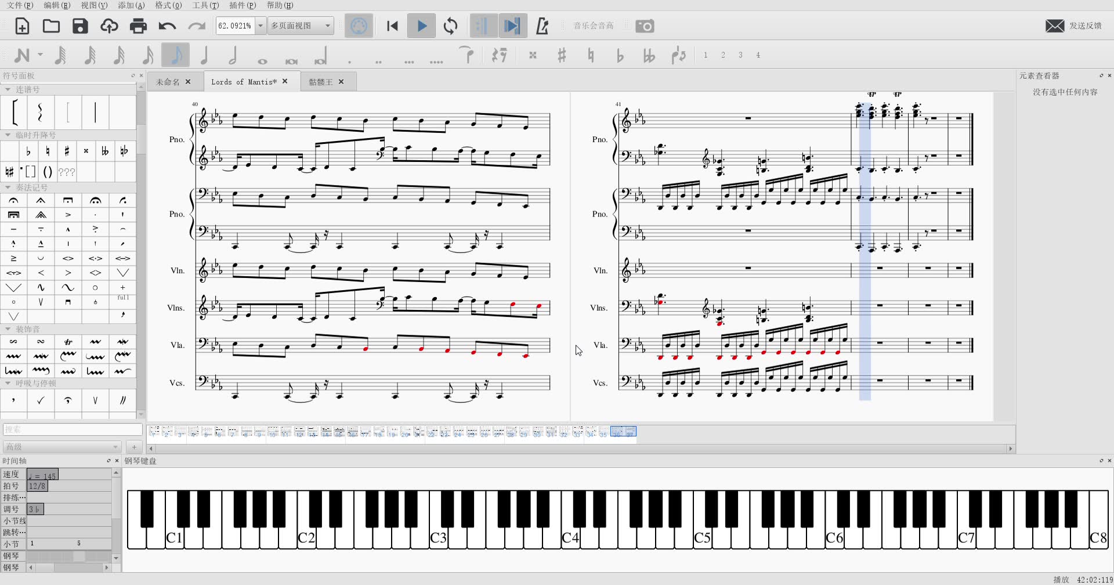Screen dimensions: 1114x585
Task: Open the 添加 menu
Action: (x=131, y=5)
